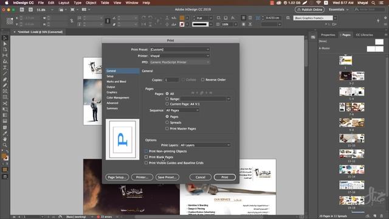Open the Printer dropdown showing khayal
This screenshot has width=389, height=219.
click(180, 56)
